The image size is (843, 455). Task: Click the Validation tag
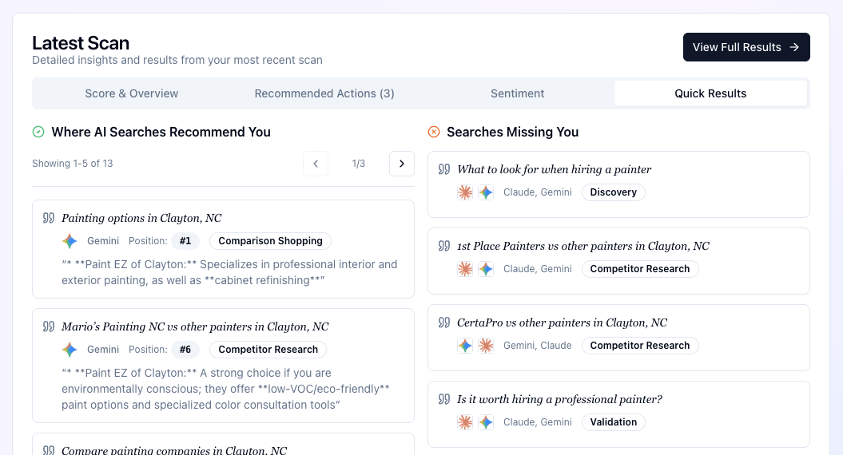coord(614,422)
